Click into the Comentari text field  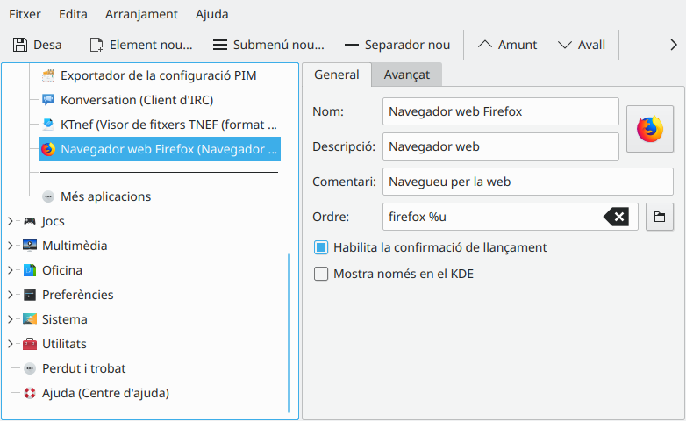pos(526,182)
